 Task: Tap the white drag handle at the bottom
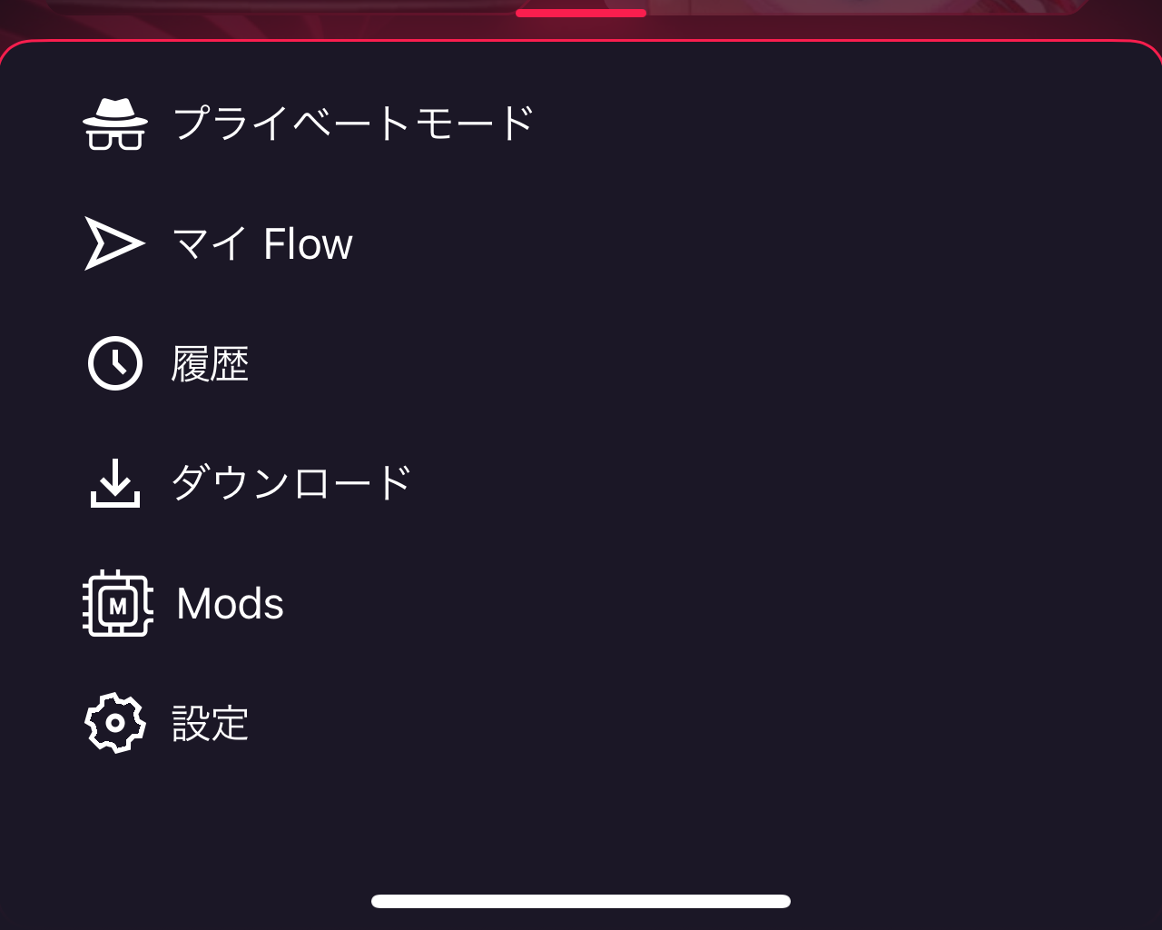pos(580,900)
